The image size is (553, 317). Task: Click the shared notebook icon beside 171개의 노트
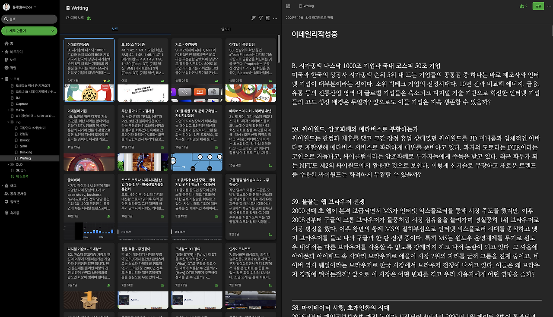coord(89,18)
